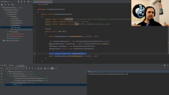This screenshot has width=169, height=95.
Task: Expand the Introduction folder
Action: tap(7, 32)
